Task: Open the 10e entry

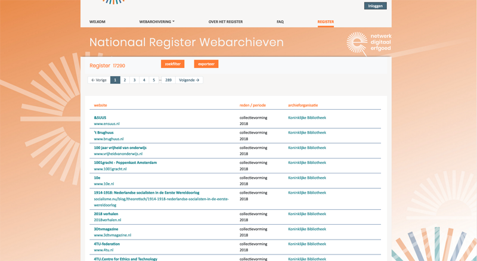Action: coord(97,178)
